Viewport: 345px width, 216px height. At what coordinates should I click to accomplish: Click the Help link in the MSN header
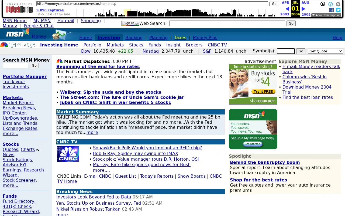click(337, 38)
